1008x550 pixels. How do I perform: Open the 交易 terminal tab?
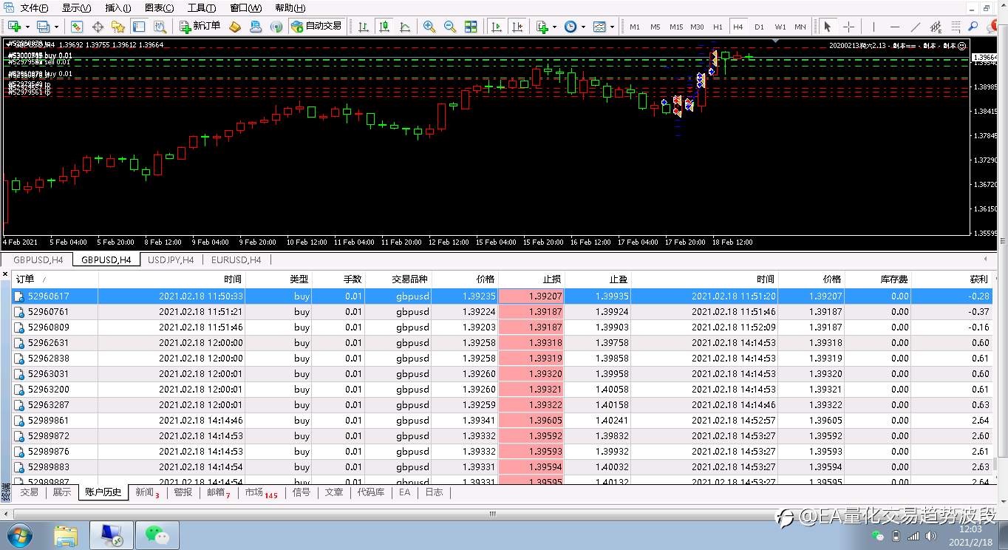pyautogui.click(x=30, y=492)
